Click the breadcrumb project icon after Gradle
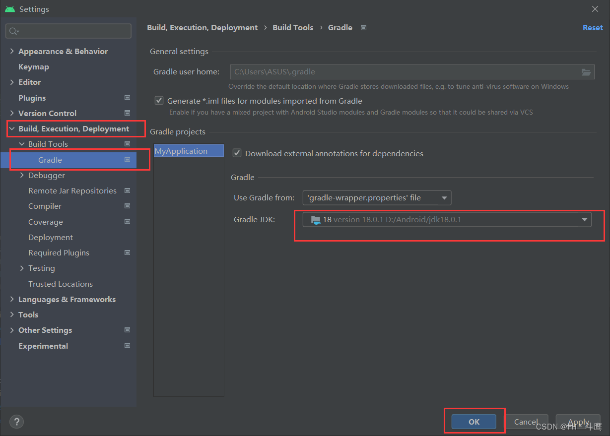Viewport: 610px width, 436px height. point(363,28)
